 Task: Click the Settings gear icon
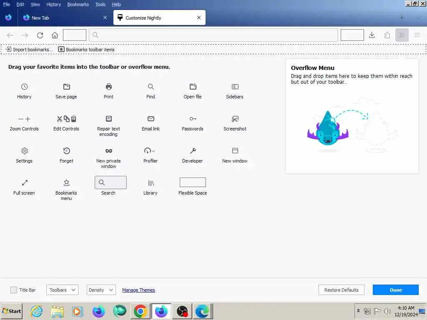coord(24,151)
